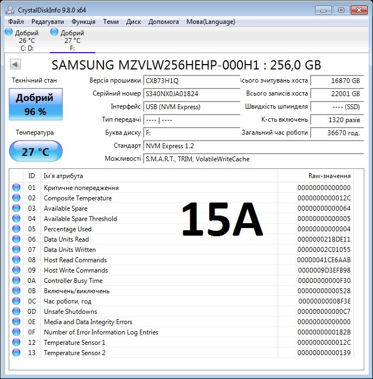Click status icon for Available Spare Threshold
This screenshot has height=379, width=373.
pos(16,218)
